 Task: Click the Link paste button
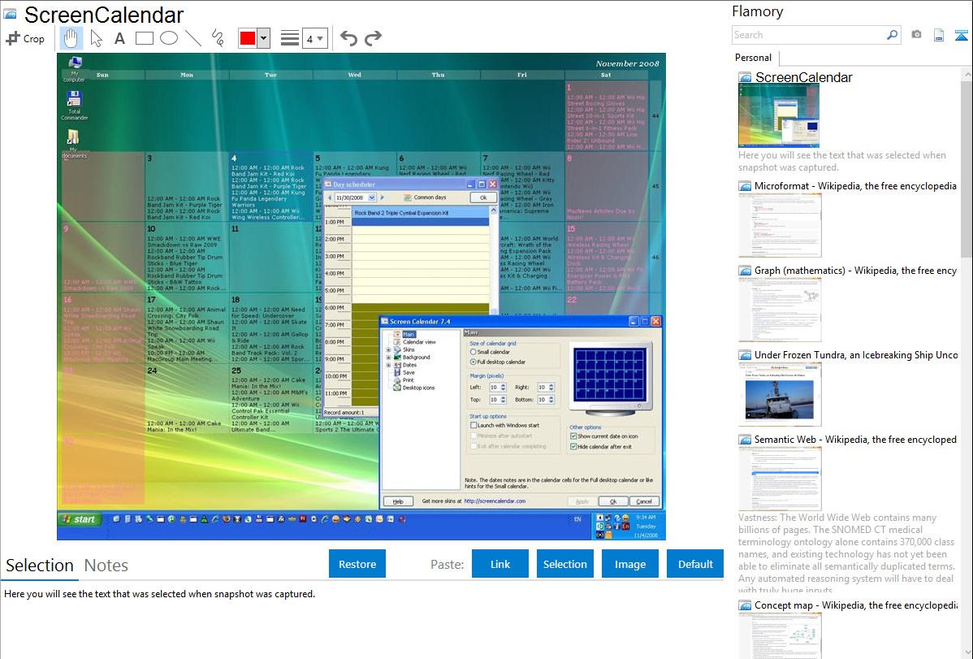[500, 564]
